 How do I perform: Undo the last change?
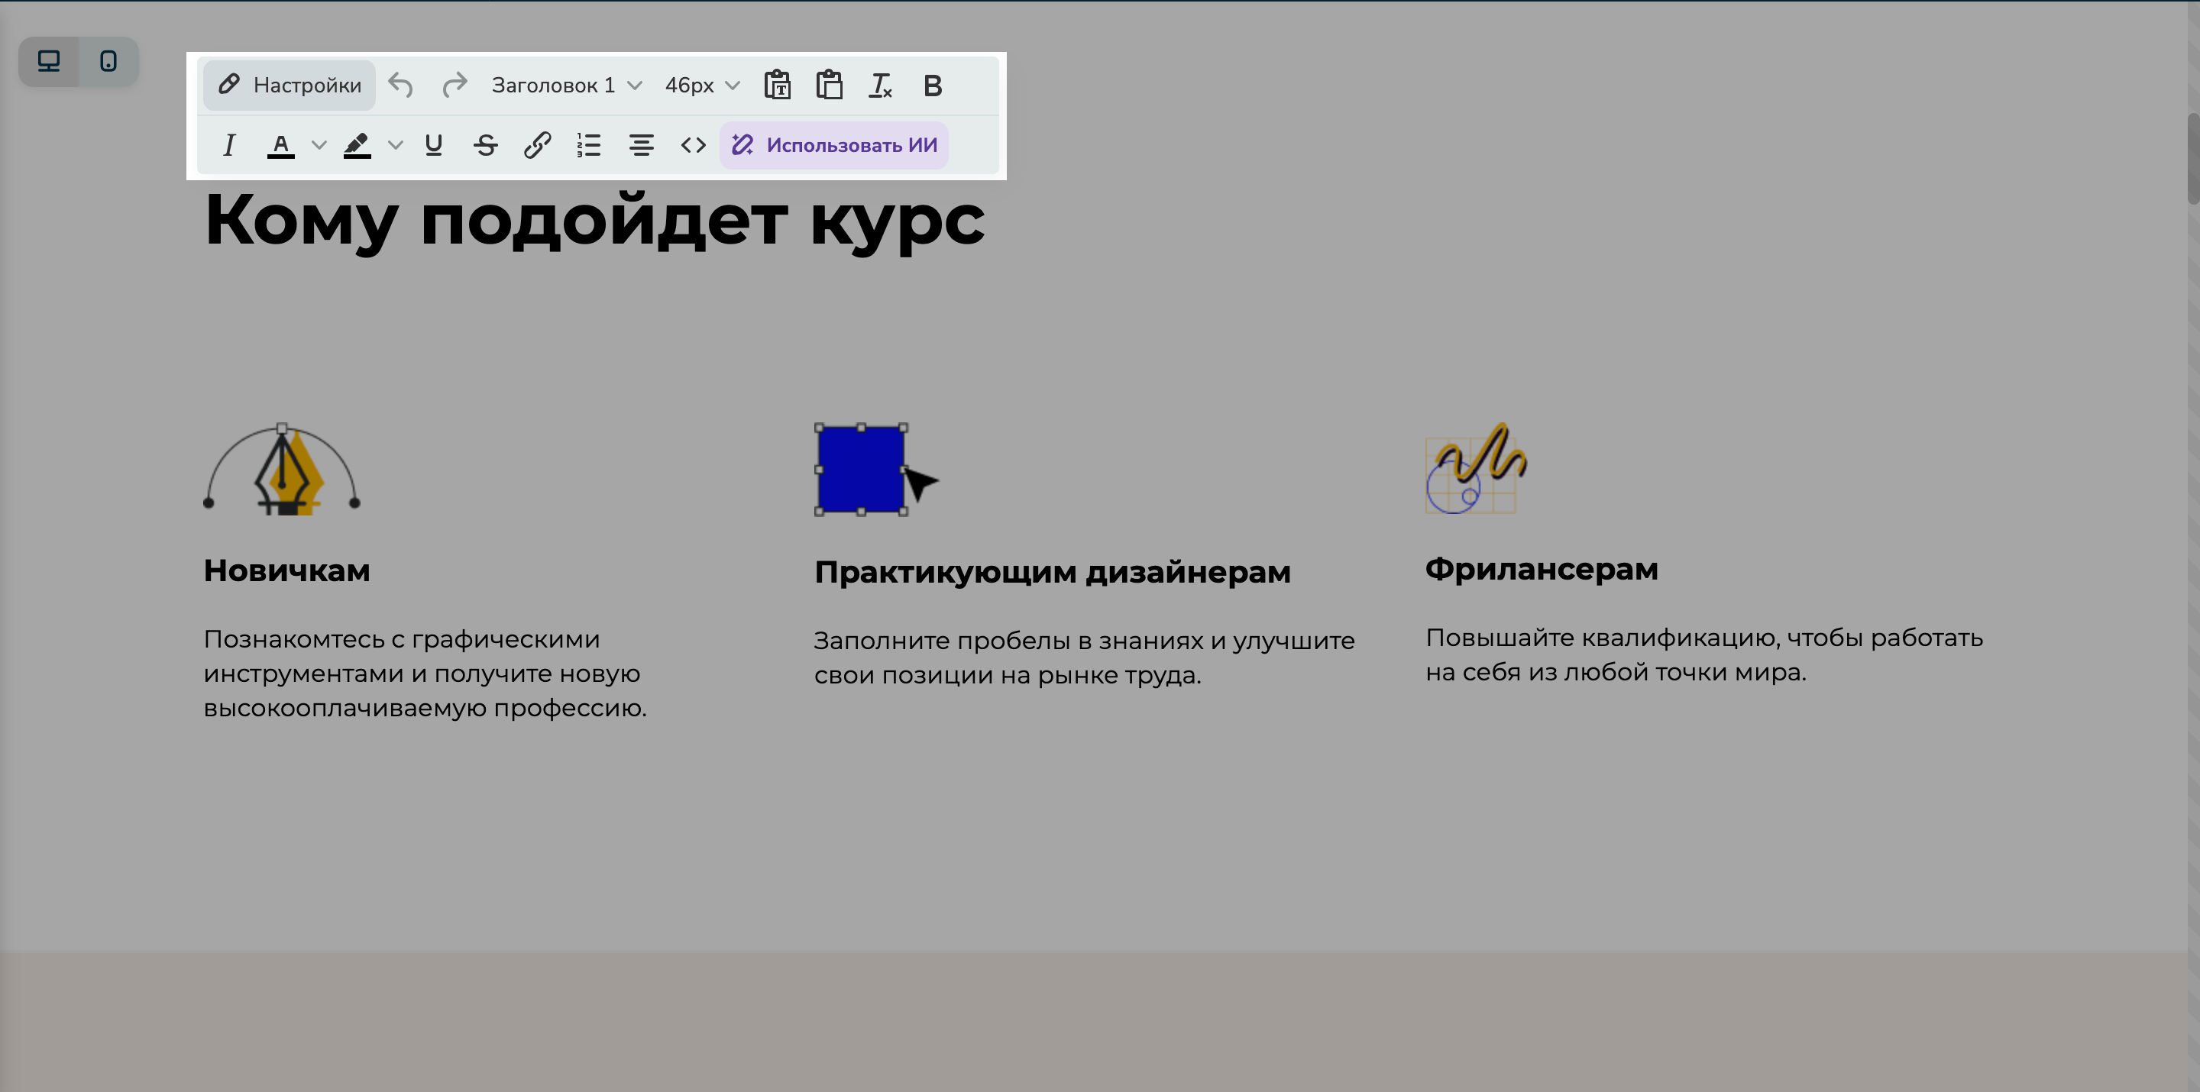coord(400,85)
